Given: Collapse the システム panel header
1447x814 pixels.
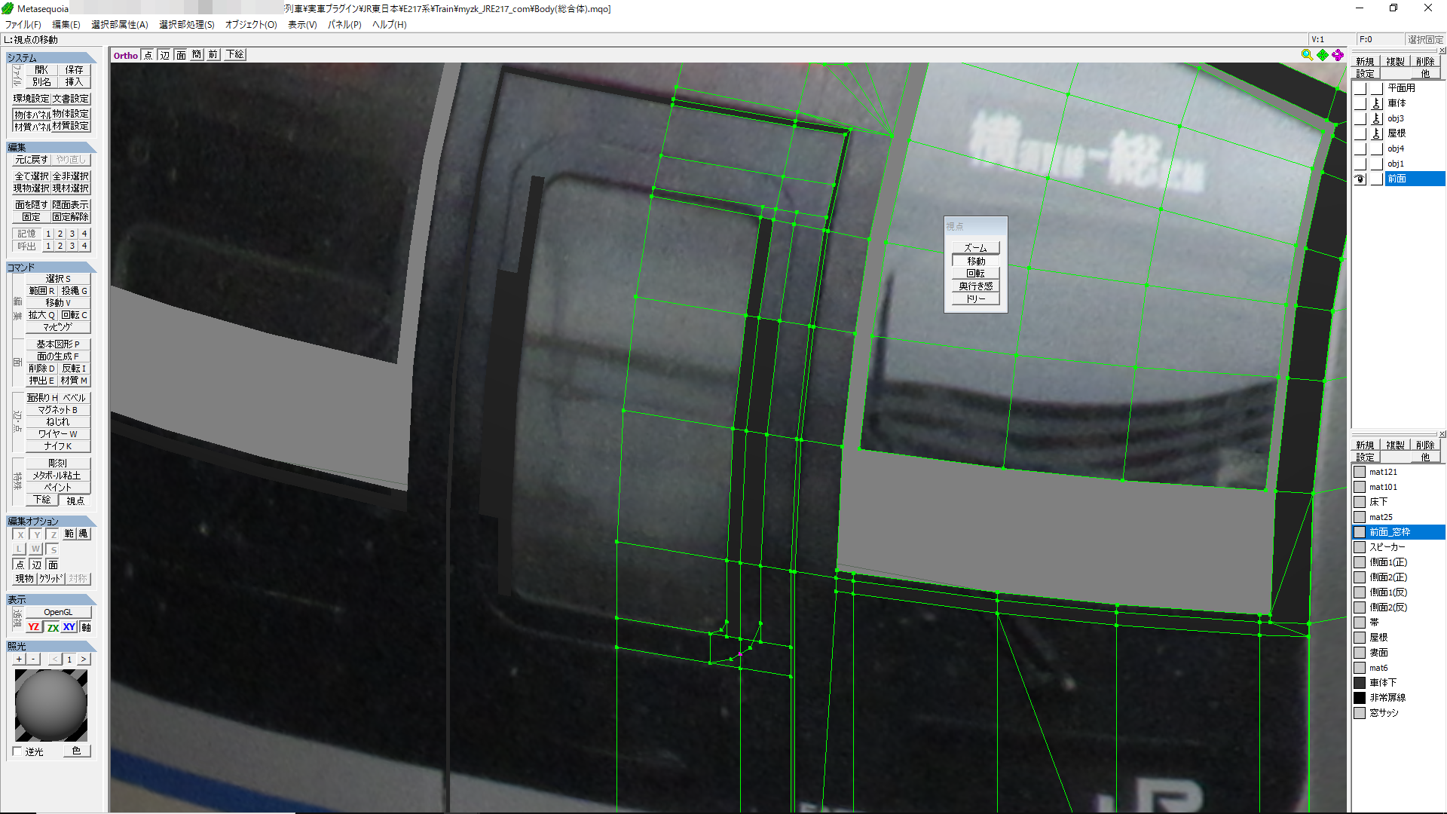Looking at the screenshot, I should point(51,57).
